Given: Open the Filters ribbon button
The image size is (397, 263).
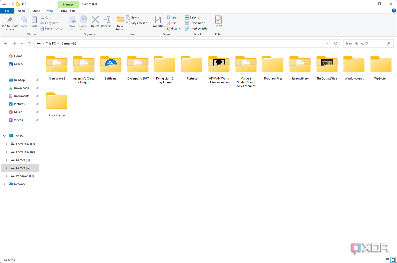Looking at the screenshot, I should pyautogui.click(x=218, y=23).
